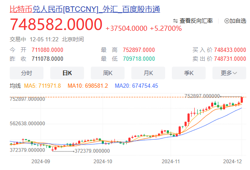250x170 pixels.
Task: Click the 最高 value 752897.0000
Action: (139, 50)
